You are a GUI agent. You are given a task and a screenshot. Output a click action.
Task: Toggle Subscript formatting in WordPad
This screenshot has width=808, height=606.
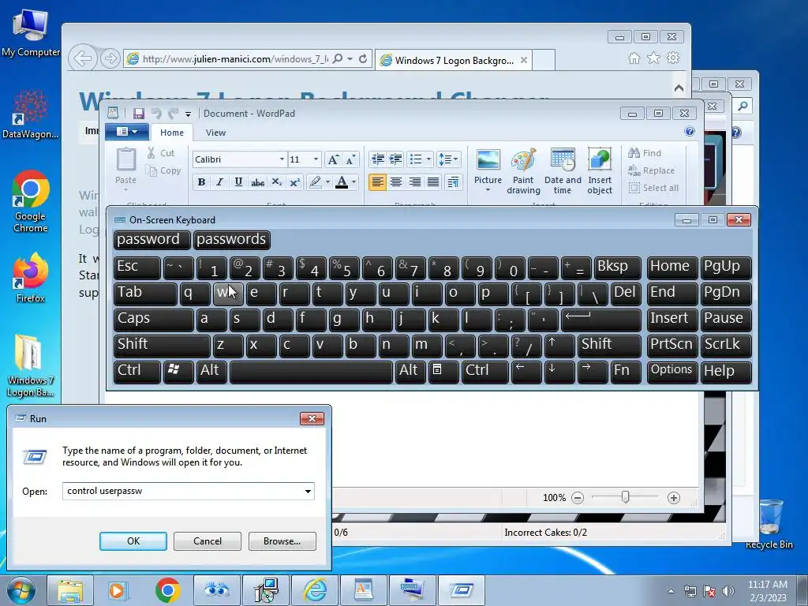click(x=276, y=182)
